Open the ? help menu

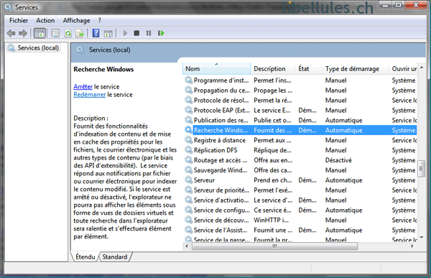click(x=100, y=20)
